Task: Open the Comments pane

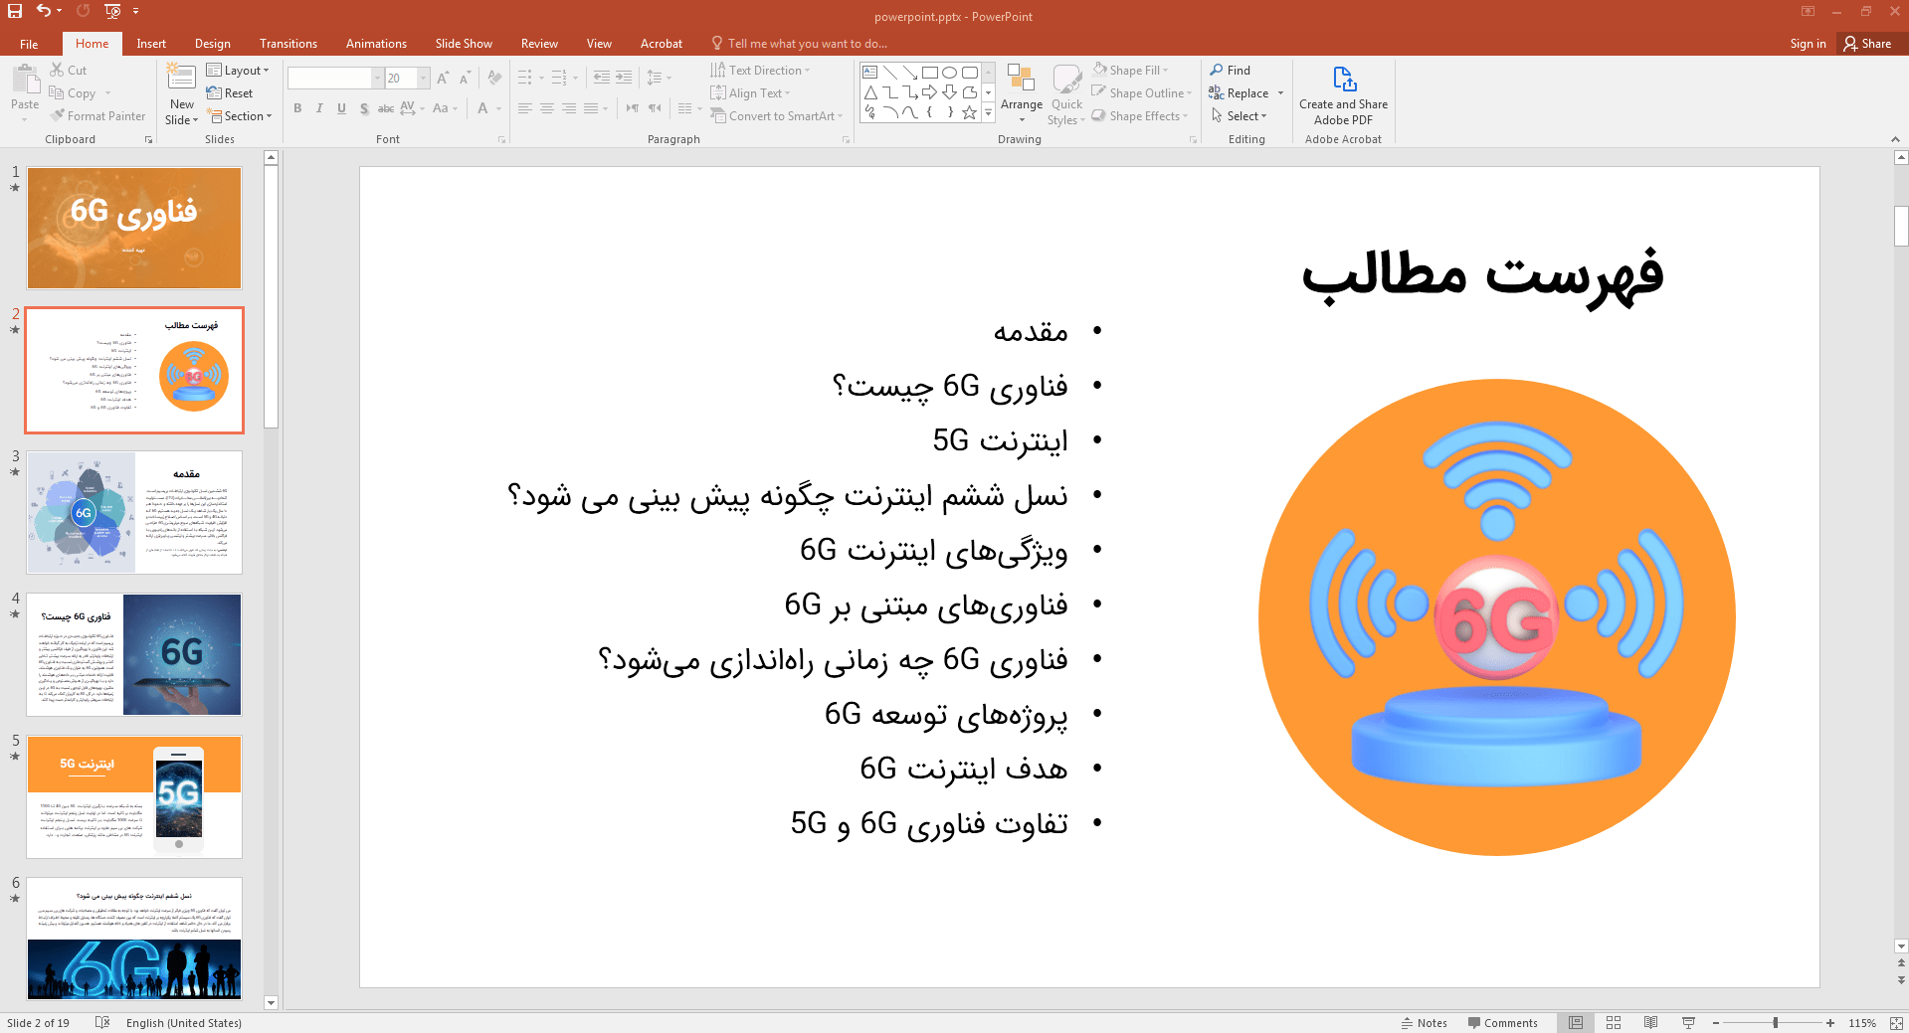Action: coord(1502,1022)
